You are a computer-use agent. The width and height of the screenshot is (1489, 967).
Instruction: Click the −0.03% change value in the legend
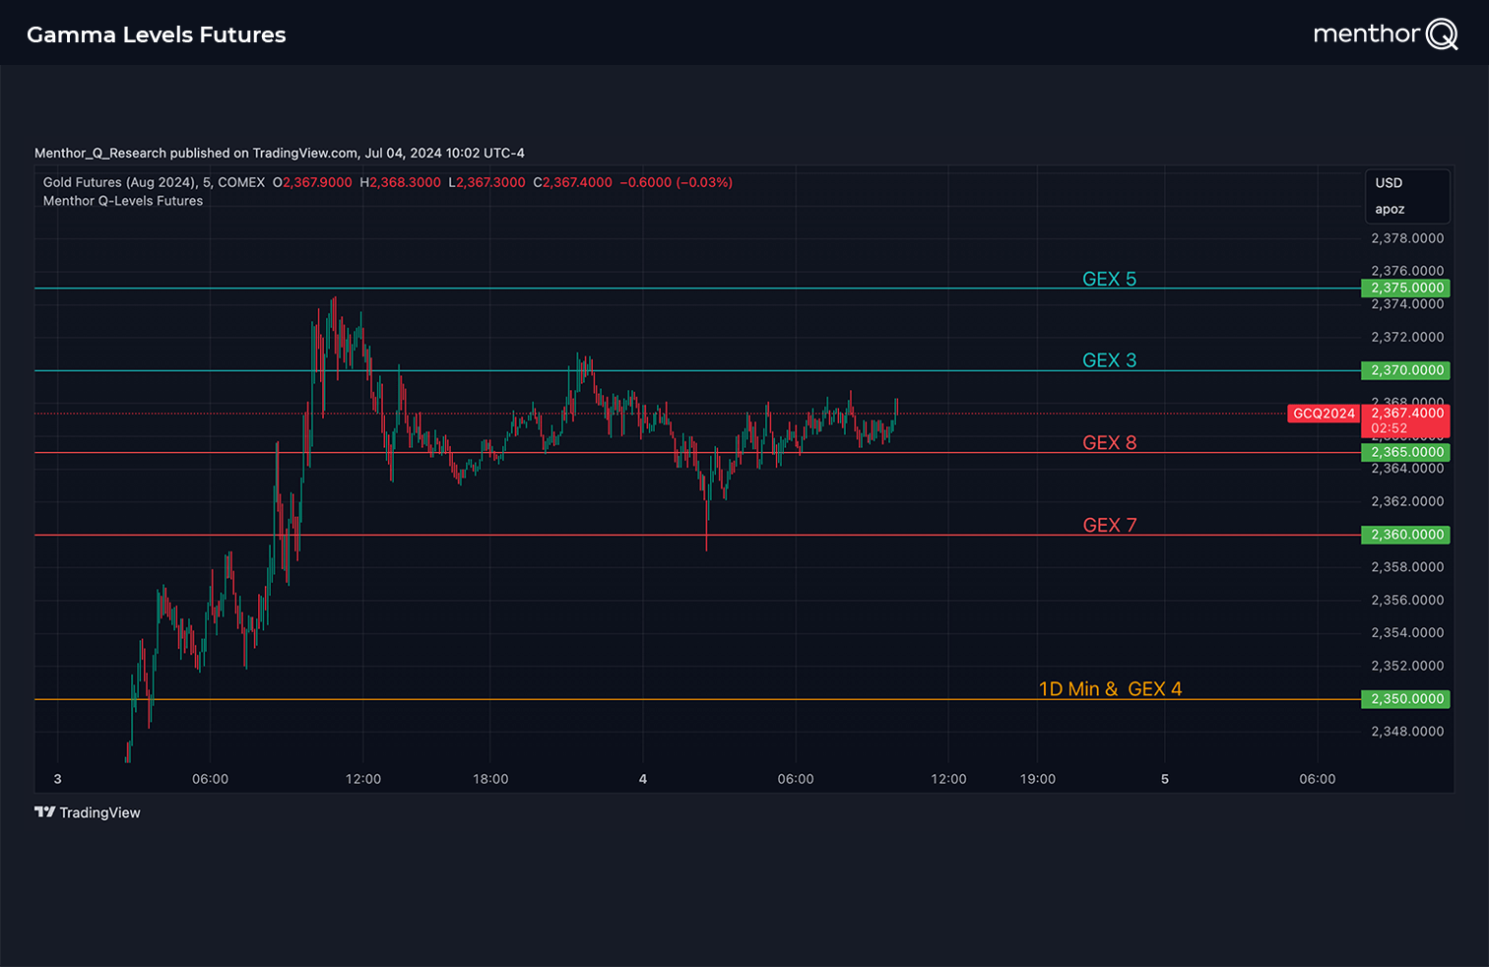coord(702,182)
